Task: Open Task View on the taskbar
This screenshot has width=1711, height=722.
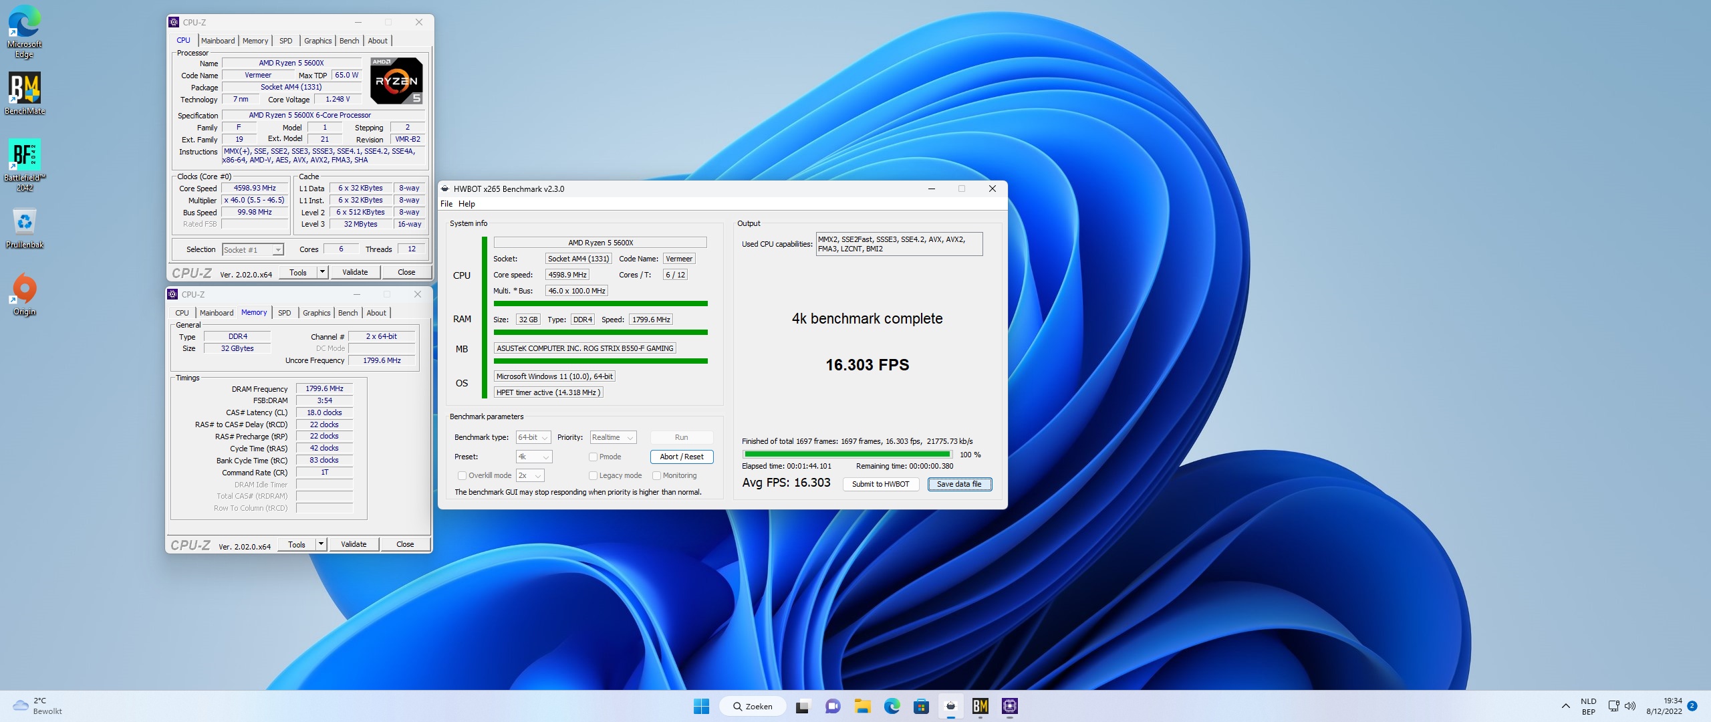Action: point(803,706)
